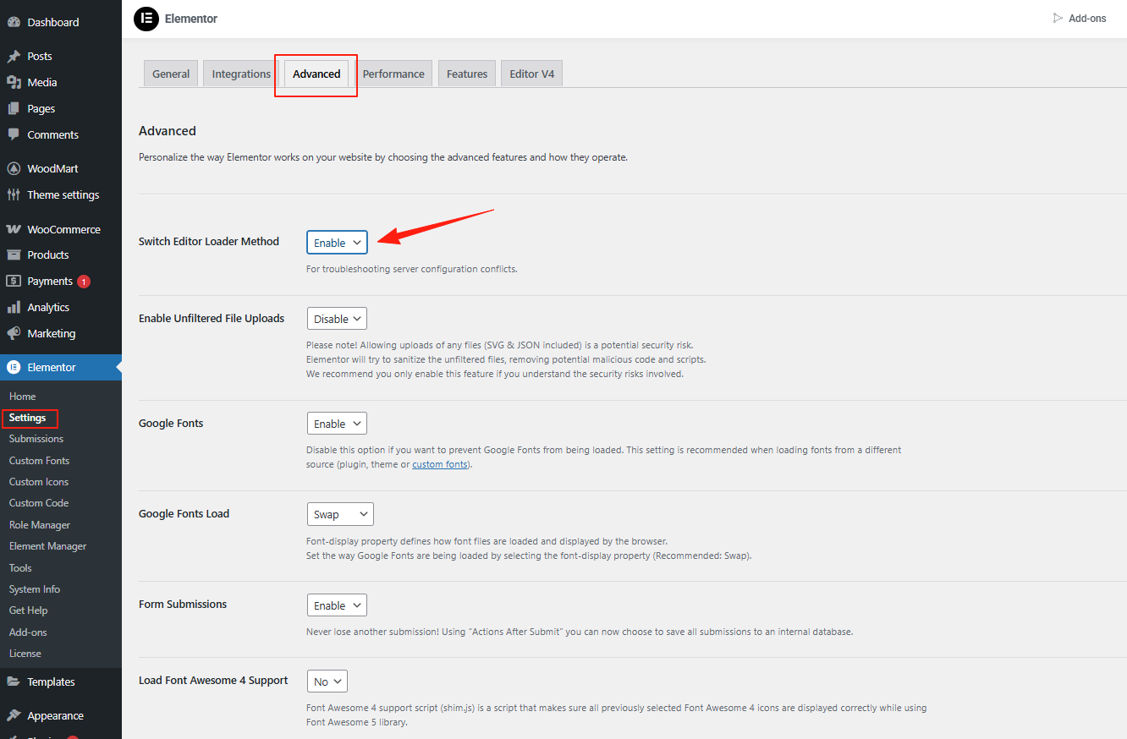Open the Switch Editor Loader Method dropdown
The height and width of the screenshot is (739, 1127).
(x=337, y=243)
